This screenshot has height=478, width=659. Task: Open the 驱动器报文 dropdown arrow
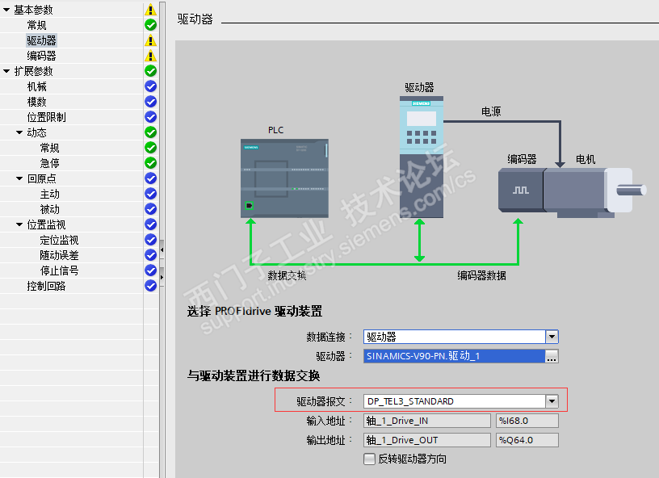pos(552,401)
